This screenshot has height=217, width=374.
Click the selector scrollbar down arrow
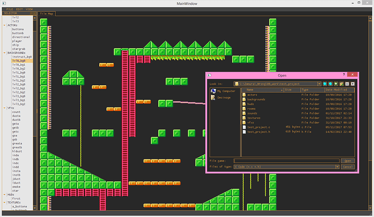pos(35,208)
